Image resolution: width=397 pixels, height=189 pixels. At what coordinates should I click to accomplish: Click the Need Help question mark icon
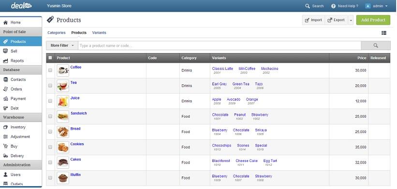click(x=333, y=6)
